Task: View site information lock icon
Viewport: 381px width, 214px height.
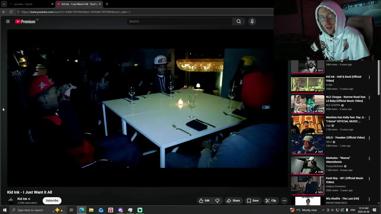Action: [18, 12]
